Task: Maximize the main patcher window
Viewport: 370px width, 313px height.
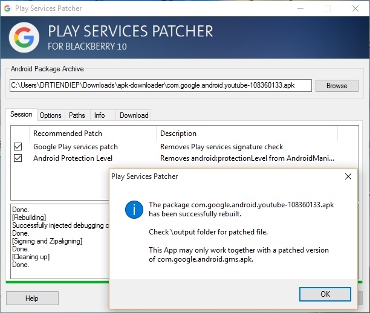Action: click(328, 8)
